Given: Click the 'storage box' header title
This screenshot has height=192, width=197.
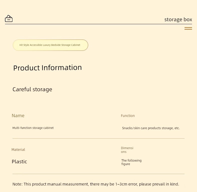Looking at the screenshot, I should pos(178,19).
